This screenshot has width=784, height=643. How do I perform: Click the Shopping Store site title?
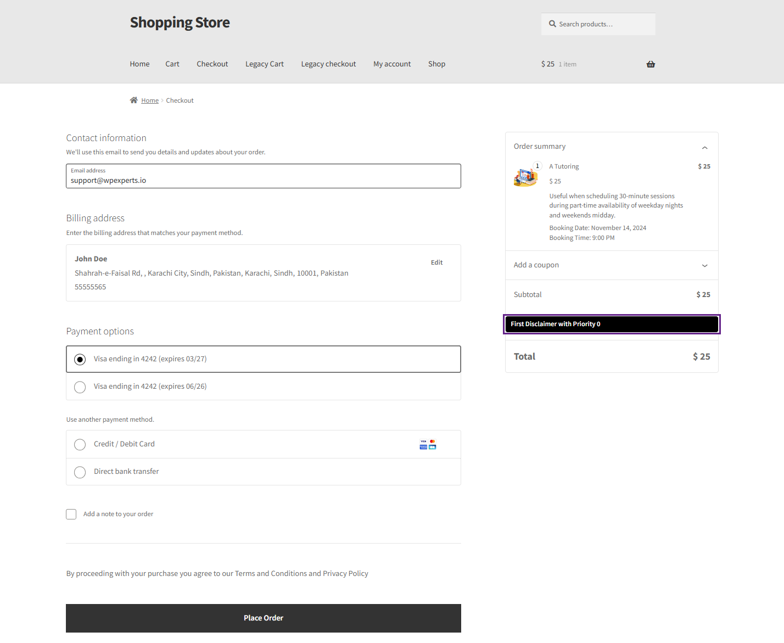click(180, 23)
